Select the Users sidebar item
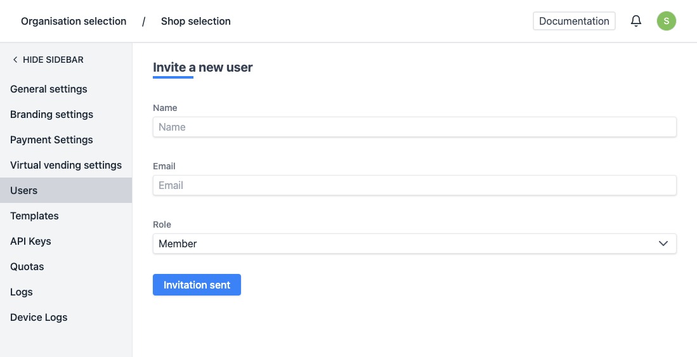The height and width of the screenshot is (357, 697). (24, 190)
